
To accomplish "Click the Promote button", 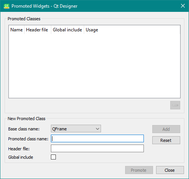I will 139,170.
